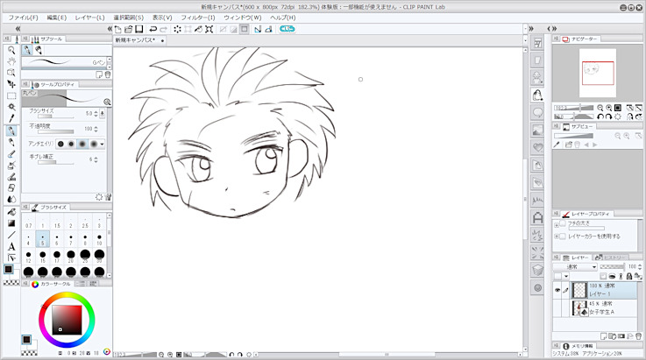Viewport: 646px width, 360px height.
Task: Open the レイヤー(L) menu
Action: [89, 18]
